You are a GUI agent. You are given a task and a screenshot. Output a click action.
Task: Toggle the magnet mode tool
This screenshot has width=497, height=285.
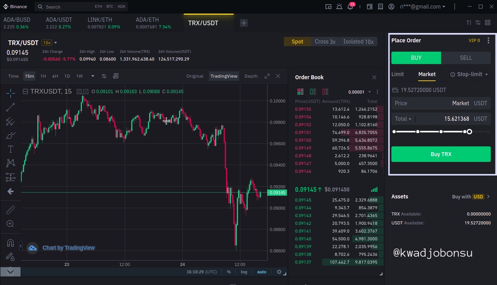click(x=10, y=243)
